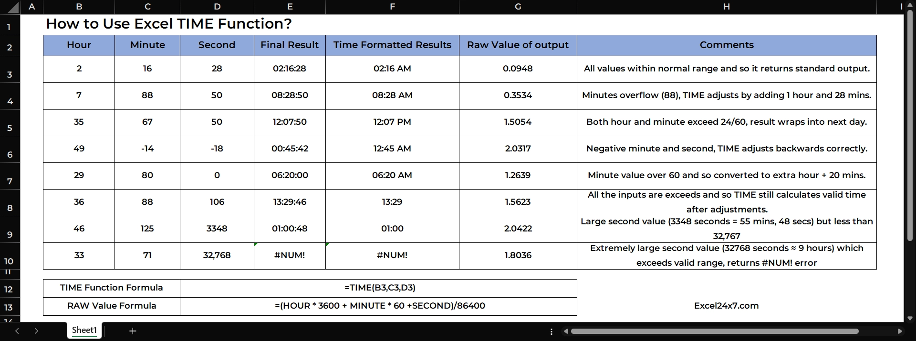Go to next sheet arrow
This screenshot has width=916, height=341.
[36, 331]
